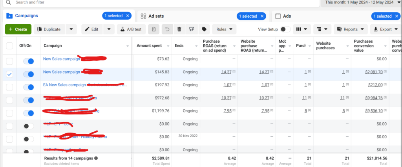Click the undo arrow icon
Image resolution: width=402 pixels, height=167 pixels.
tap(167, 29)
